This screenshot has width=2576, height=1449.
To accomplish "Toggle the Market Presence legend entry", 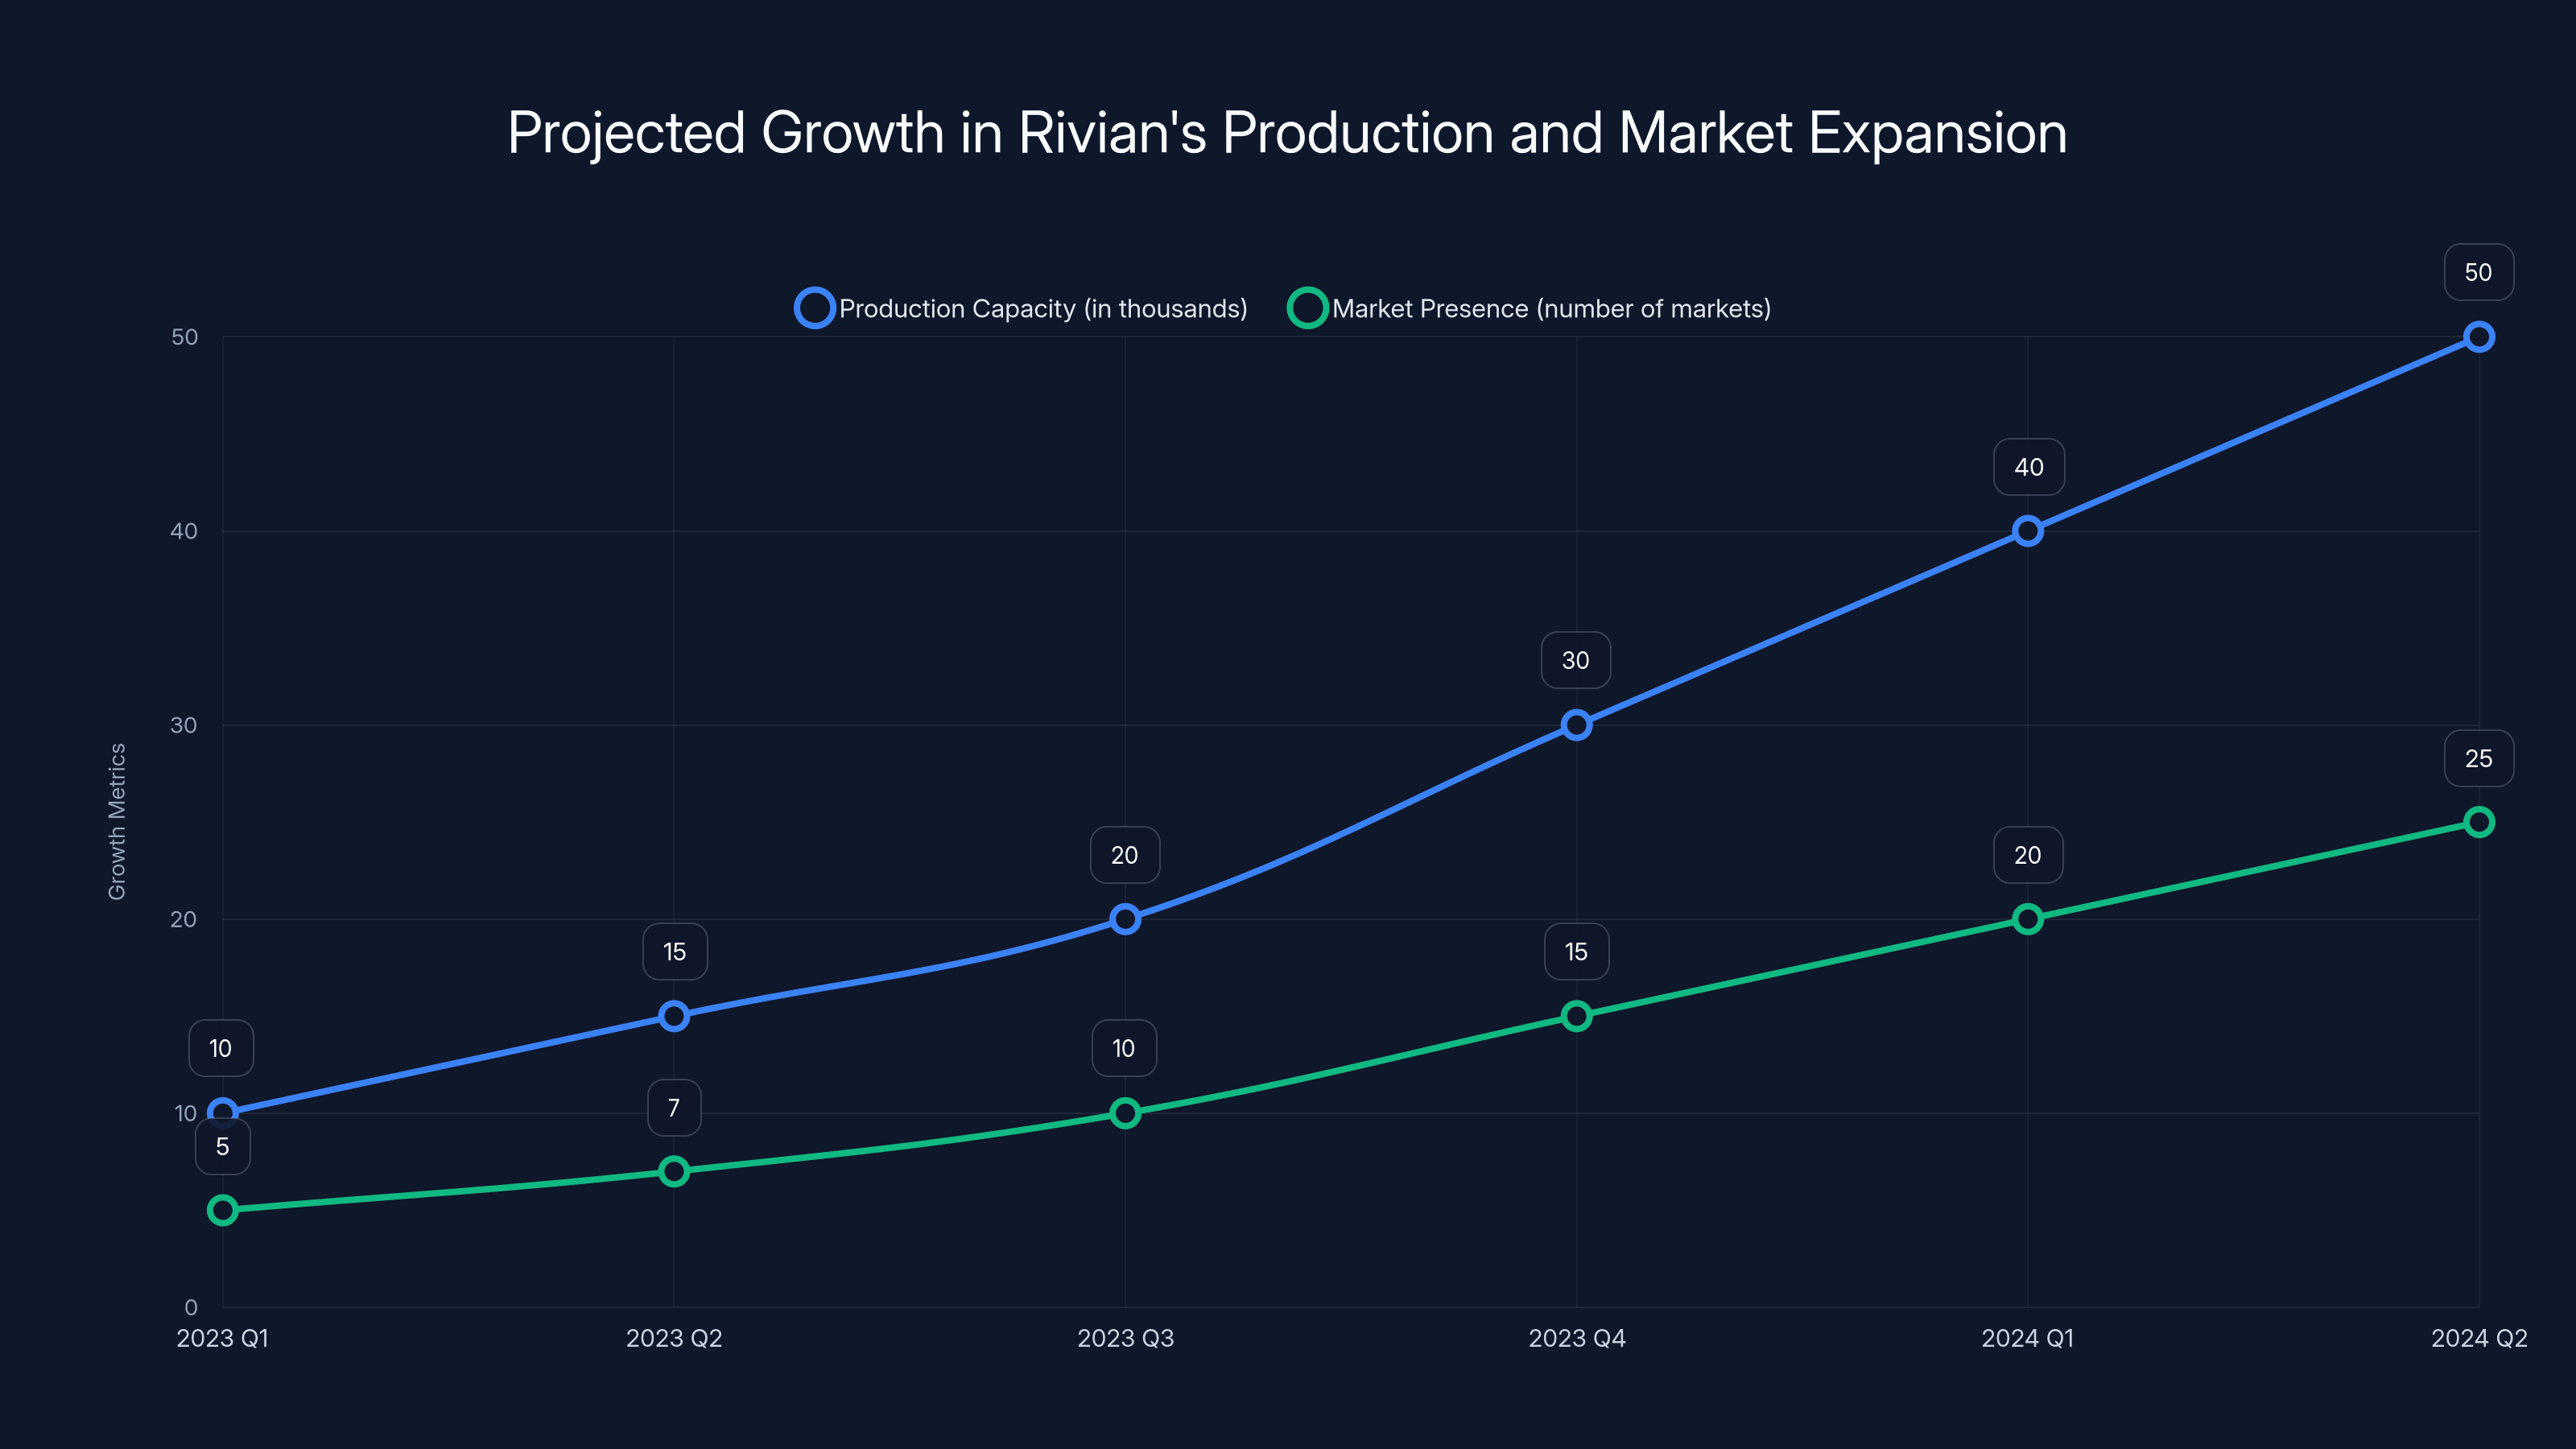I will [x=1529, y=308].
